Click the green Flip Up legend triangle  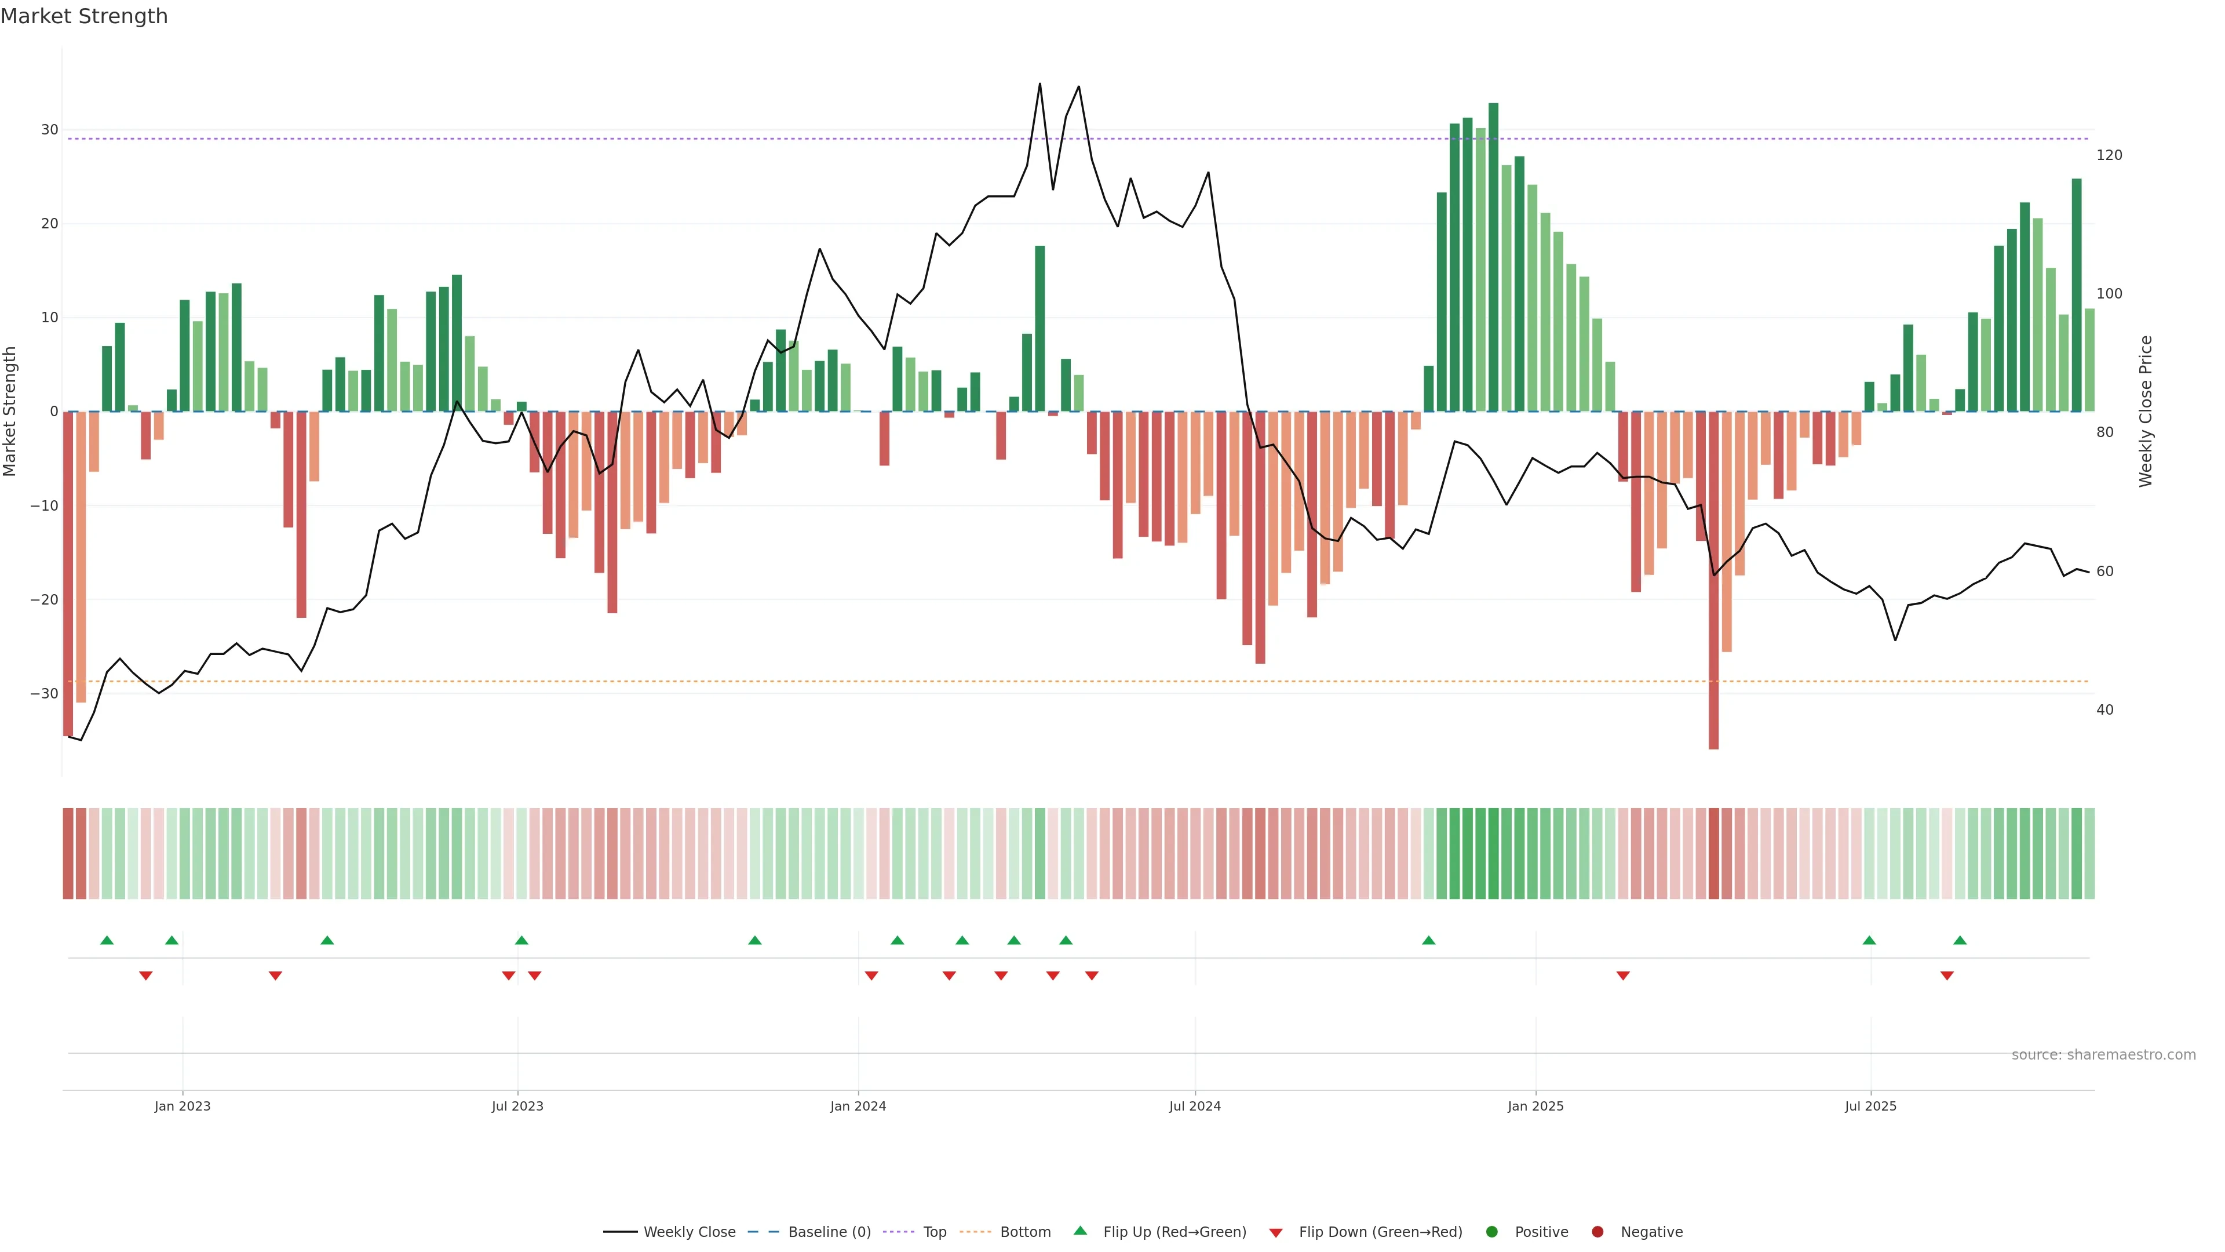1079,1231
